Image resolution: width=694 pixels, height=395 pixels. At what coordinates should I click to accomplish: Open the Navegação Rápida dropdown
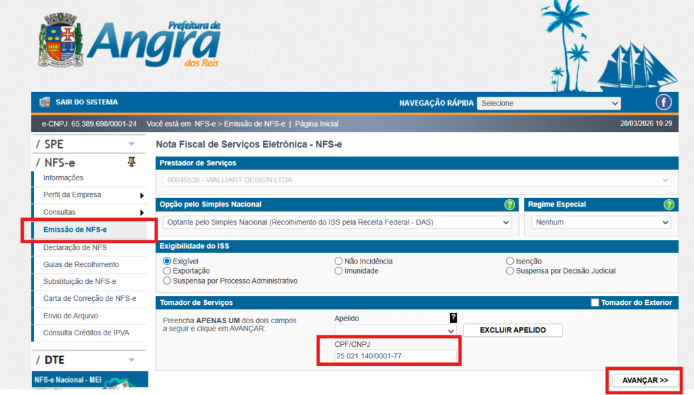click(x=548, y=103)
